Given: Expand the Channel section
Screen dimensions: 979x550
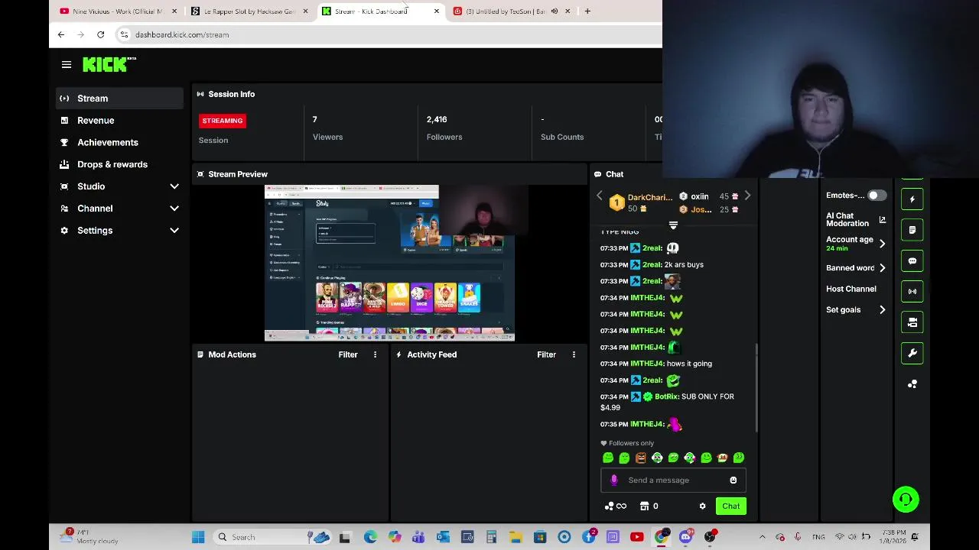Looking at the screenshot, I should point(119,209).
